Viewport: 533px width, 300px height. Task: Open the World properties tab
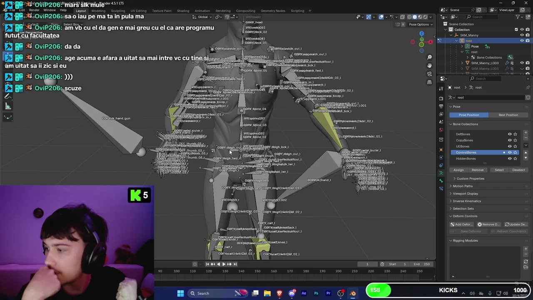pyautogui.click(x=441, y=130)
